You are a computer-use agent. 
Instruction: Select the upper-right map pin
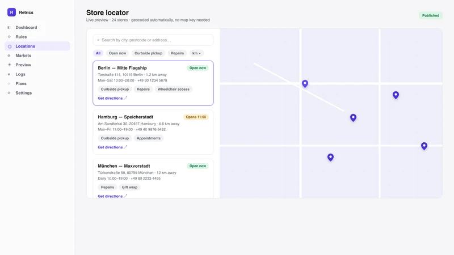click(x=396, y=95)
